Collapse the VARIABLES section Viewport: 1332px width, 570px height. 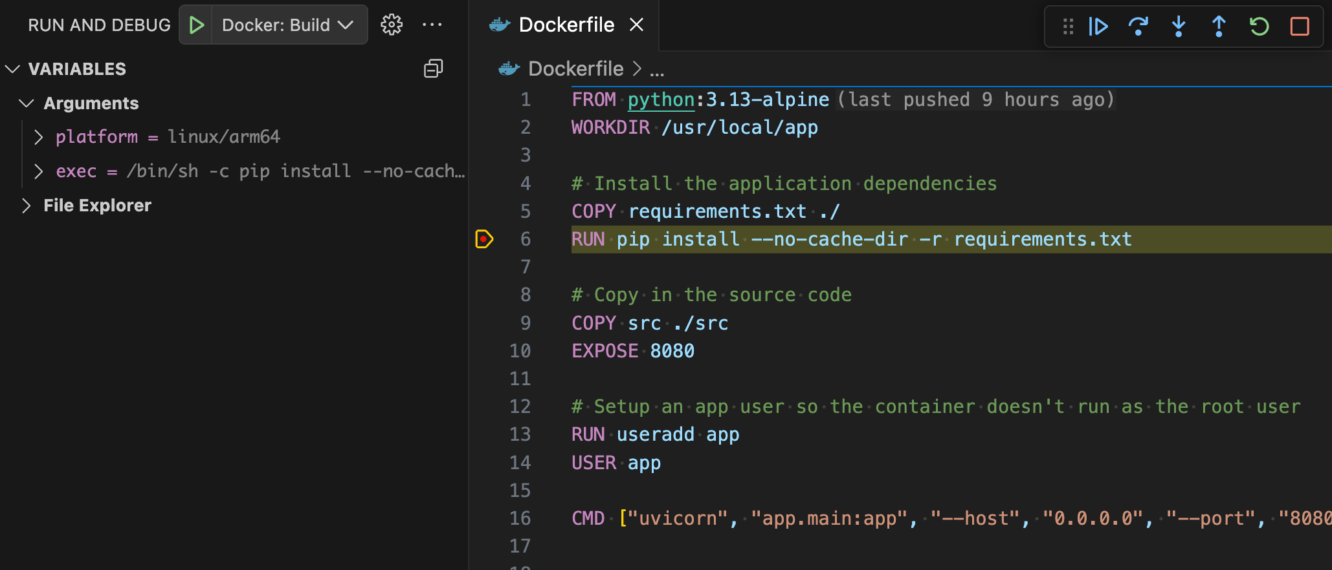(x=13, y=69)
